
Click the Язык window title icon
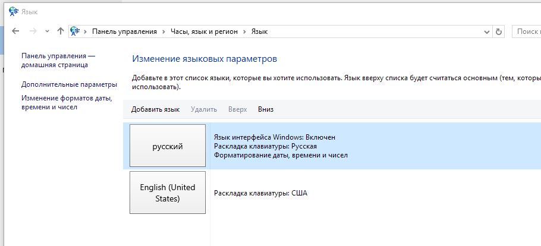(14, 12)
